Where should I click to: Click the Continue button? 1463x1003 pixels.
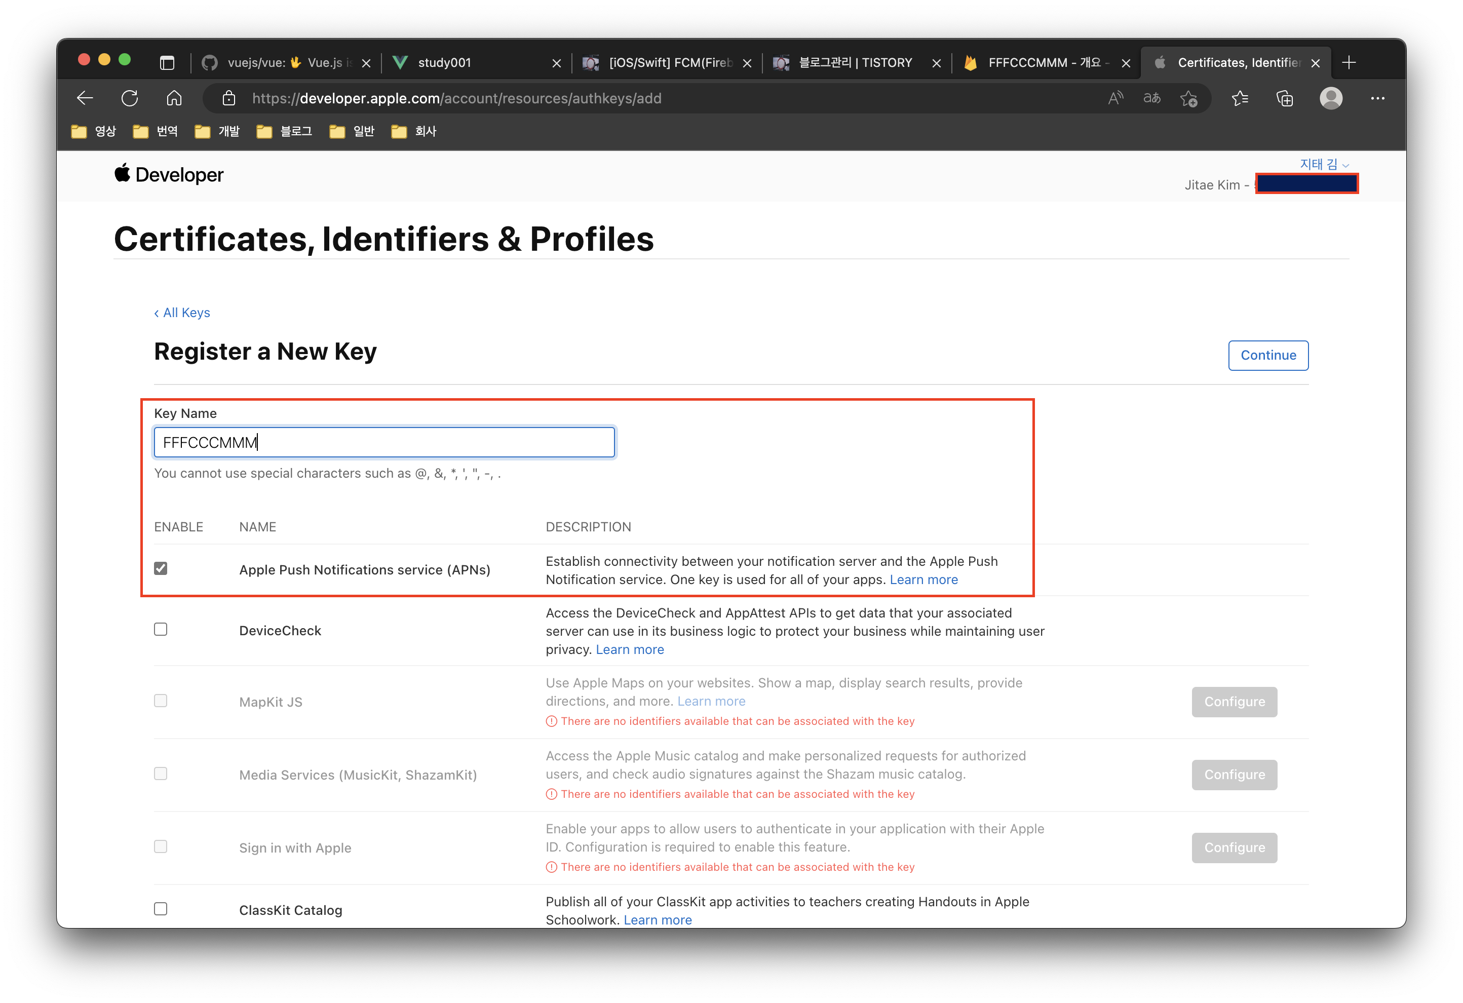[x=1268, y=355]
